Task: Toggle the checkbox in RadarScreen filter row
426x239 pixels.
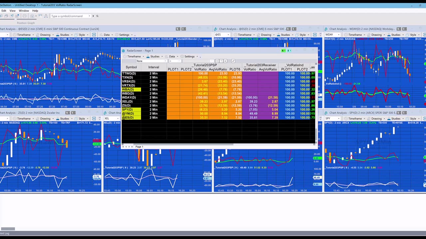Action: (233, 61)
